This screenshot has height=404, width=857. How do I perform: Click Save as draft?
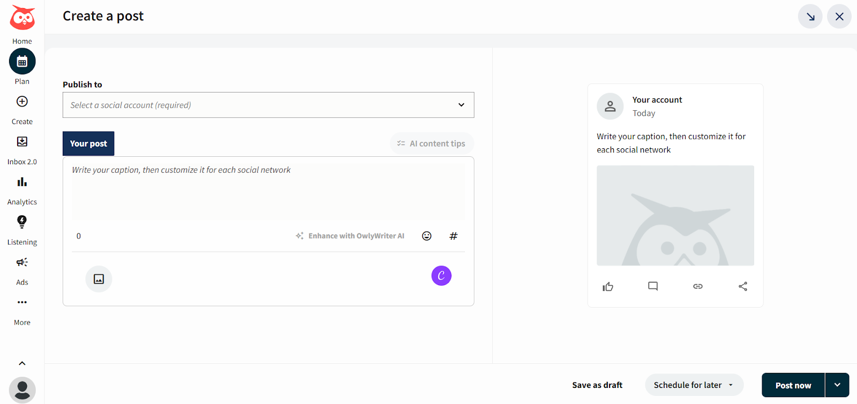tap(597, 385)
